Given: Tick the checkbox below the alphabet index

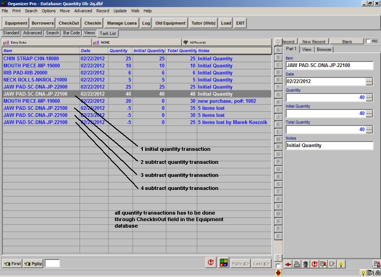Looking at the screenshot, I should [278, 266].
